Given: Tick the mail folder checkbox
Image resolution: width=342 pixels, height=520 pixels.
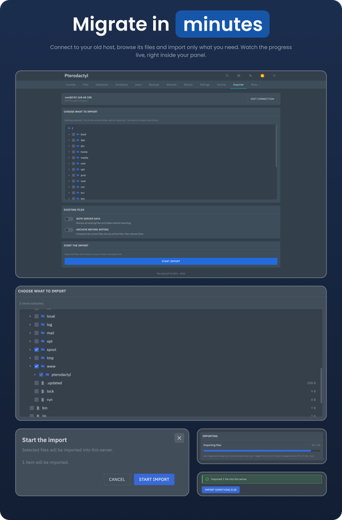Looking at the screenshot, I should coord(36,333).
